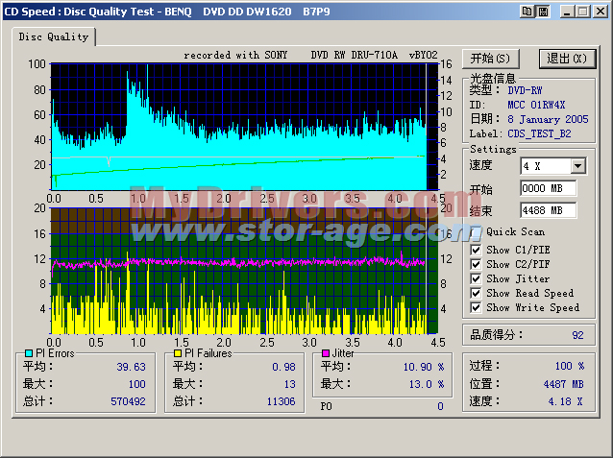Disable the Show Jitter checkbox
Screen dimensions: 613x458
tap(477, 278)
